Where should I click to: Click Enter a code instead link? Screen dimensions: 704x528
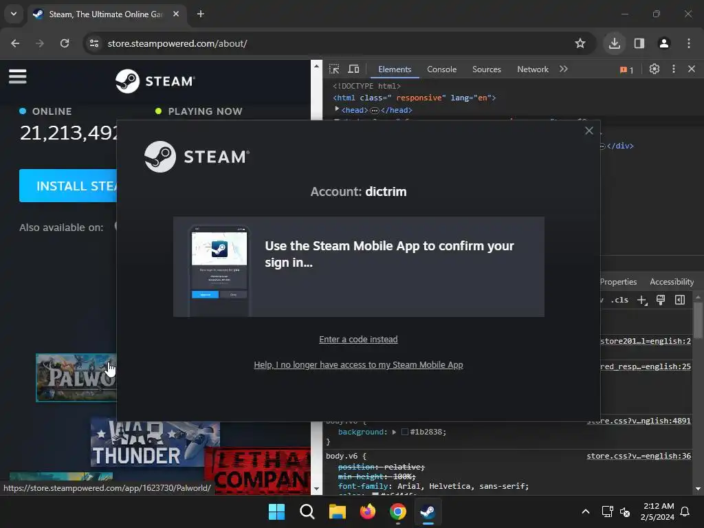[358, 340]
